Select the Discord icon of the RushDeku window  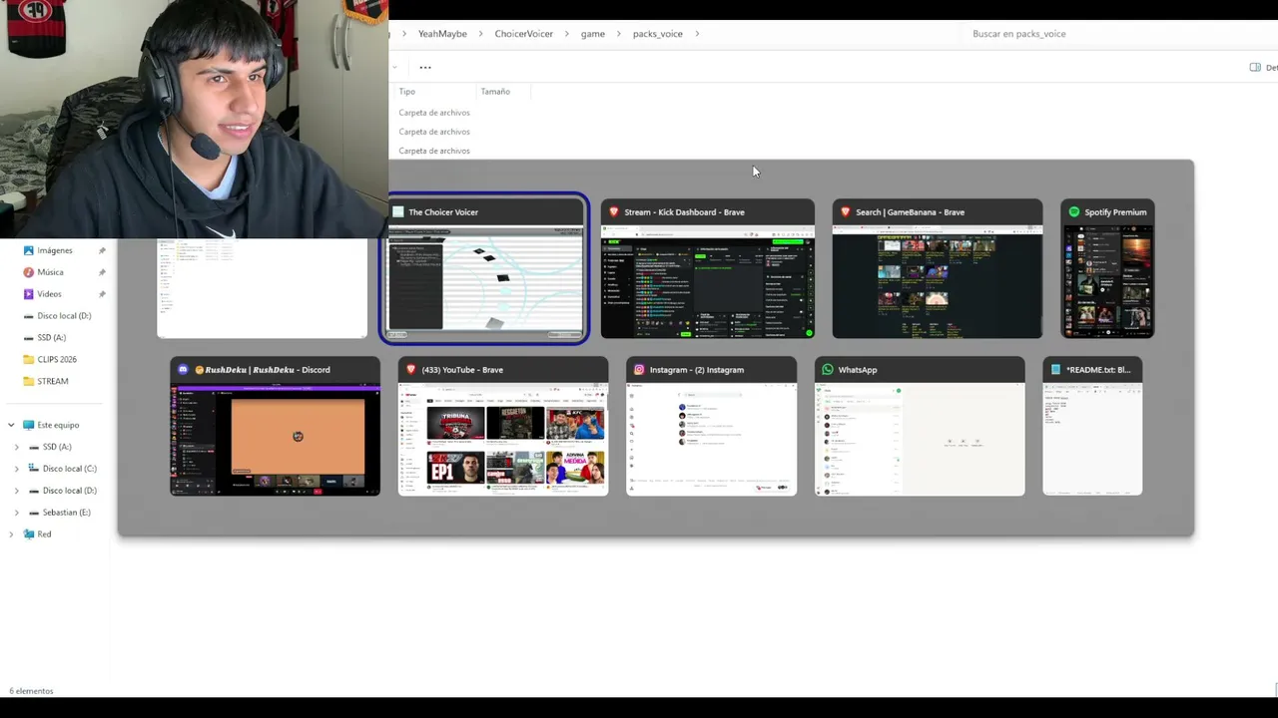point(183,370)
